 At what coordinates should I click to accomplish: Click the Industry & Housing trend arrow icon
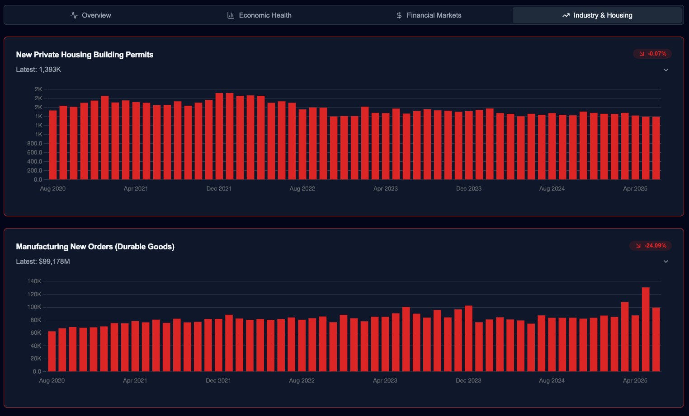(x=566, y=15)
